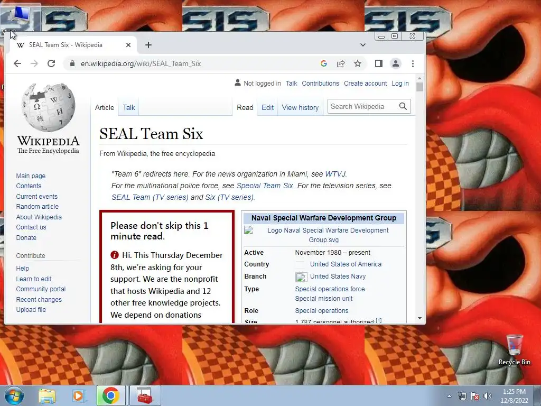Close the SEAL Team Six tab

128,45
